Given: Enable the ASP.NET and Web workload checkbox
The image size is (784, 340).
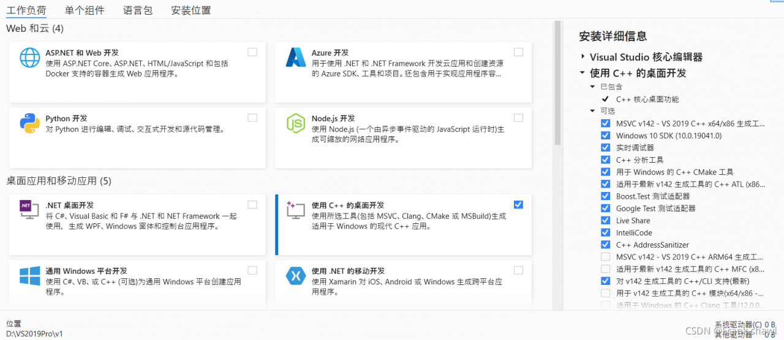Looking at the screenshot, I should point(252,52).
